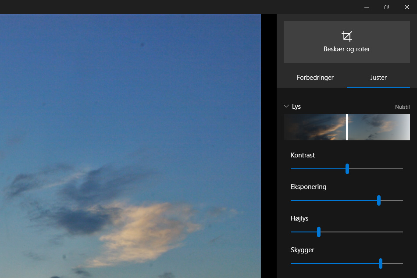
Task: Click the Lys section heading
Action: click(296, 107)
